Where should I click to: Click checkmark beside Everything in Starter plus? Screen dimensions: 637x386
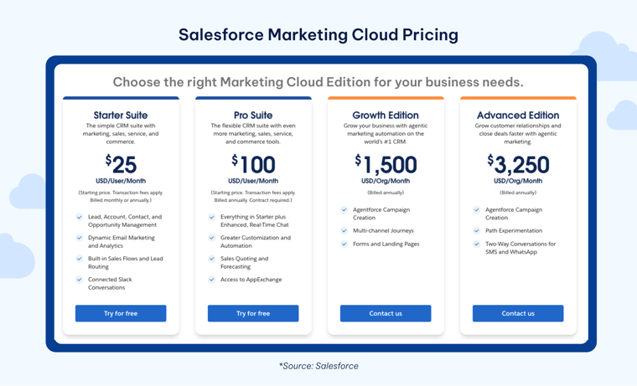pyautogui.click(x=212, y=217)
